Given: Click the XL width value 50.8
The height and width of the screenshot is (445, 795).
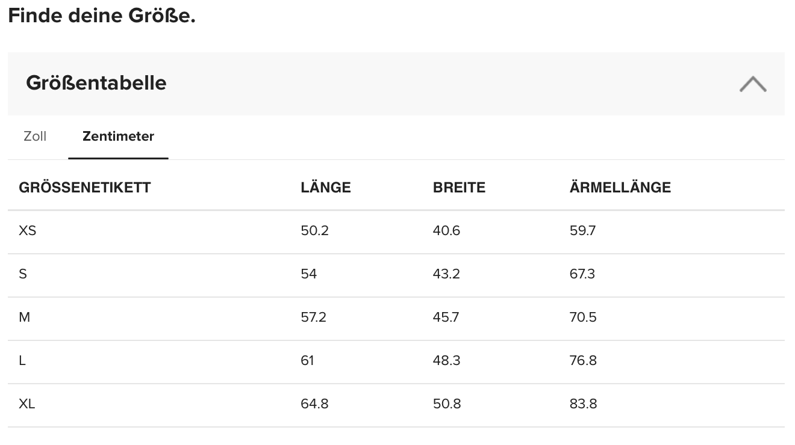Looking at the screenshot, I should click(446, 404).
